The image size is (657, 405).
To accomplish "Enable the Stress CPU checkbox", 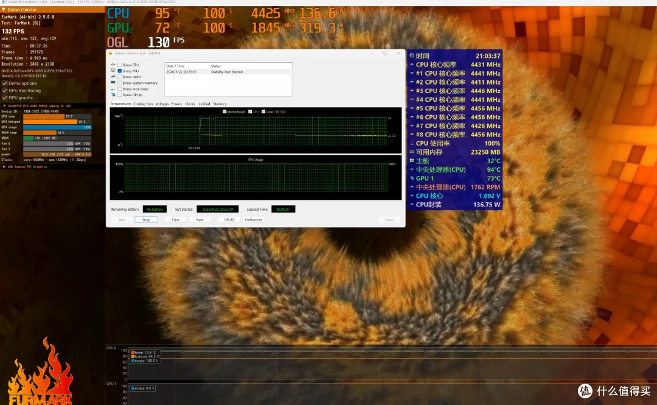I will [120, 65].
